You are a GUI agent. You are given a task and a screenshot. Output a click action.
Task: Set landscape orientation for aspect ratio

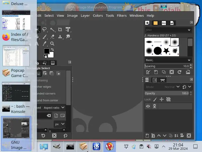tap(63, 116)
